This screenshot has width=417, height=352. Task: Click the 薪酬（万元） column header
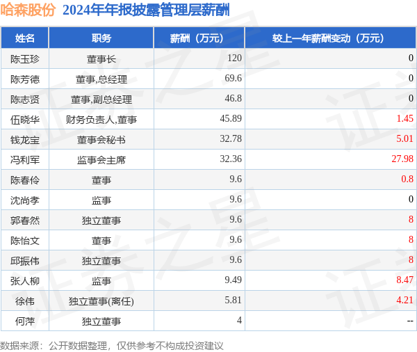199,38
